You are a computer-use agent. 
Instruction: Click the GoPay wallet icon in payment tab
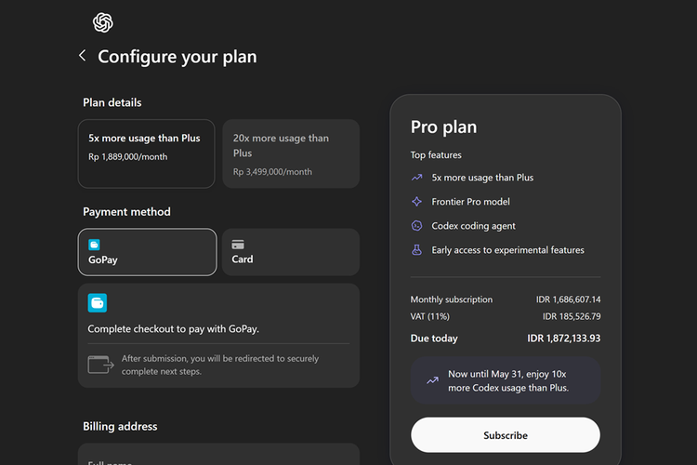point(94,245)
